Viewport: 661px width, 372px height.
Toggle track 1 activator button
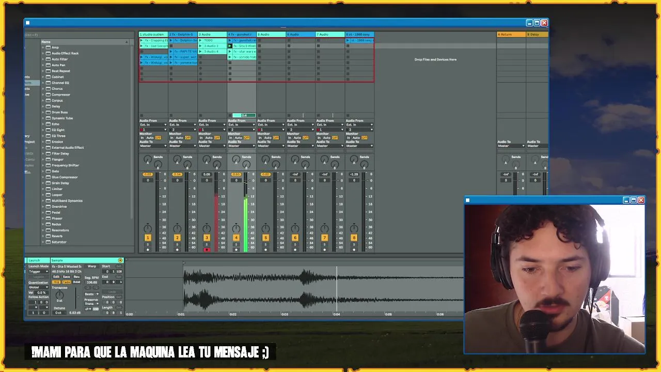[x=148, y=238]
